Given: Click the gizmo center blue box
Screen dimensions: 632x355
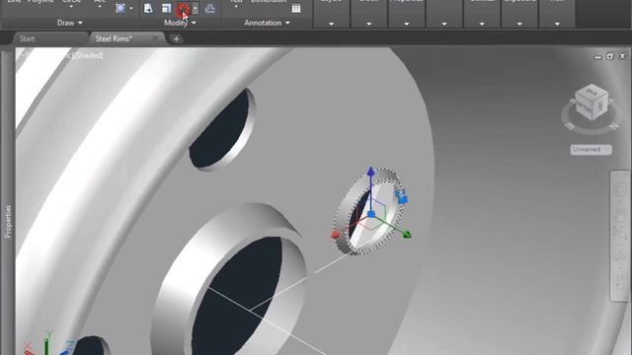Looking at the screenshot, I should pos(371,215).
